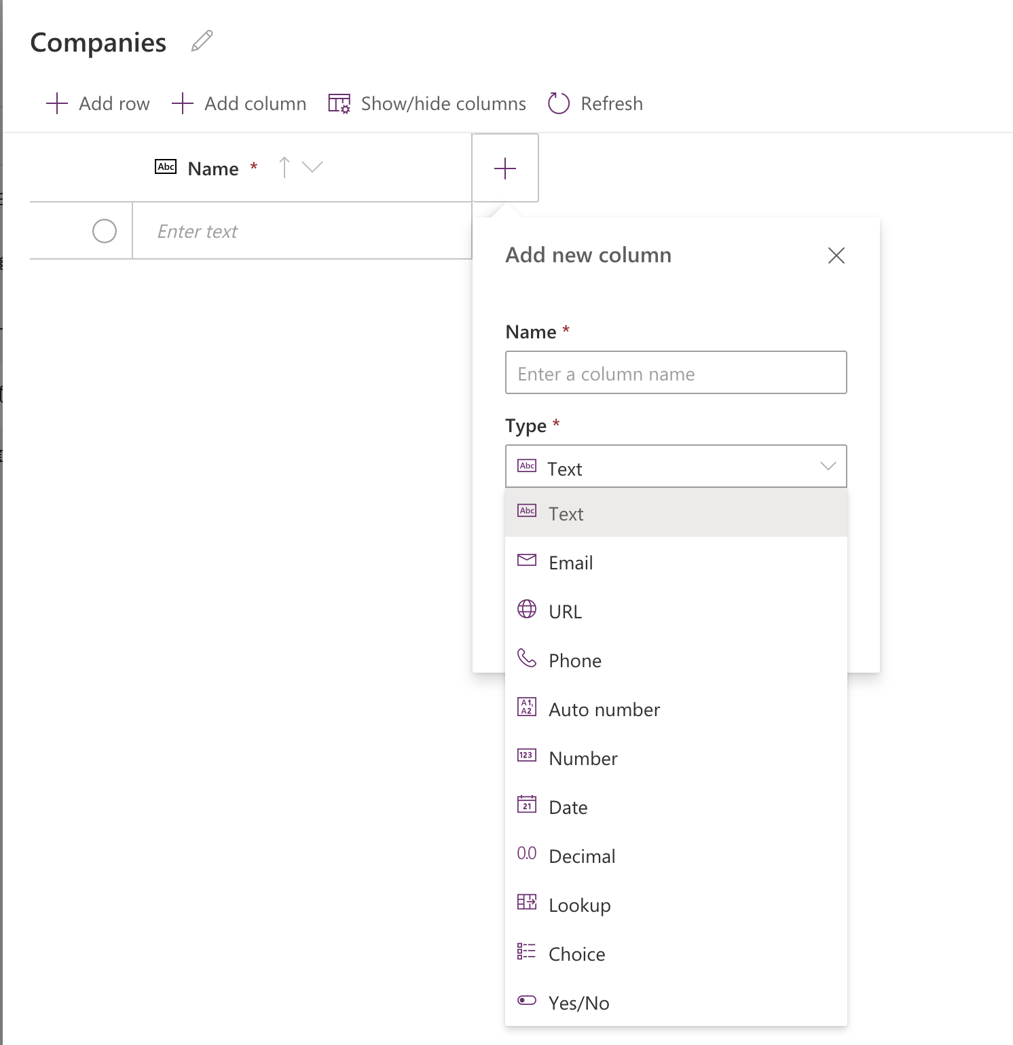This screenshot has height=1045, width=1013.
Task: Click the add new column plus header
Action: click(x=505, y=168)
